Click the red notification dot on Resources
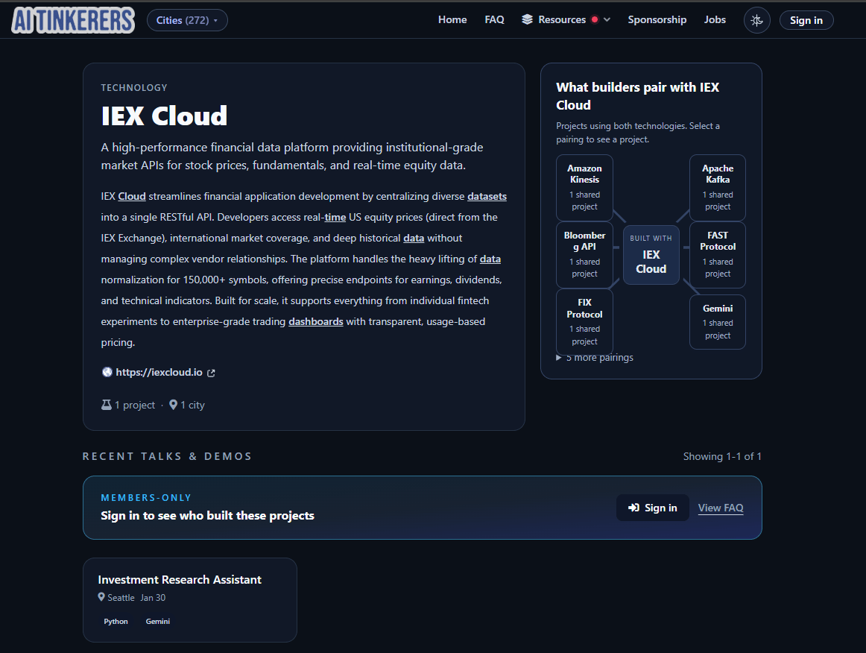Screen dimensions: 866x653 tap(595, 19)
